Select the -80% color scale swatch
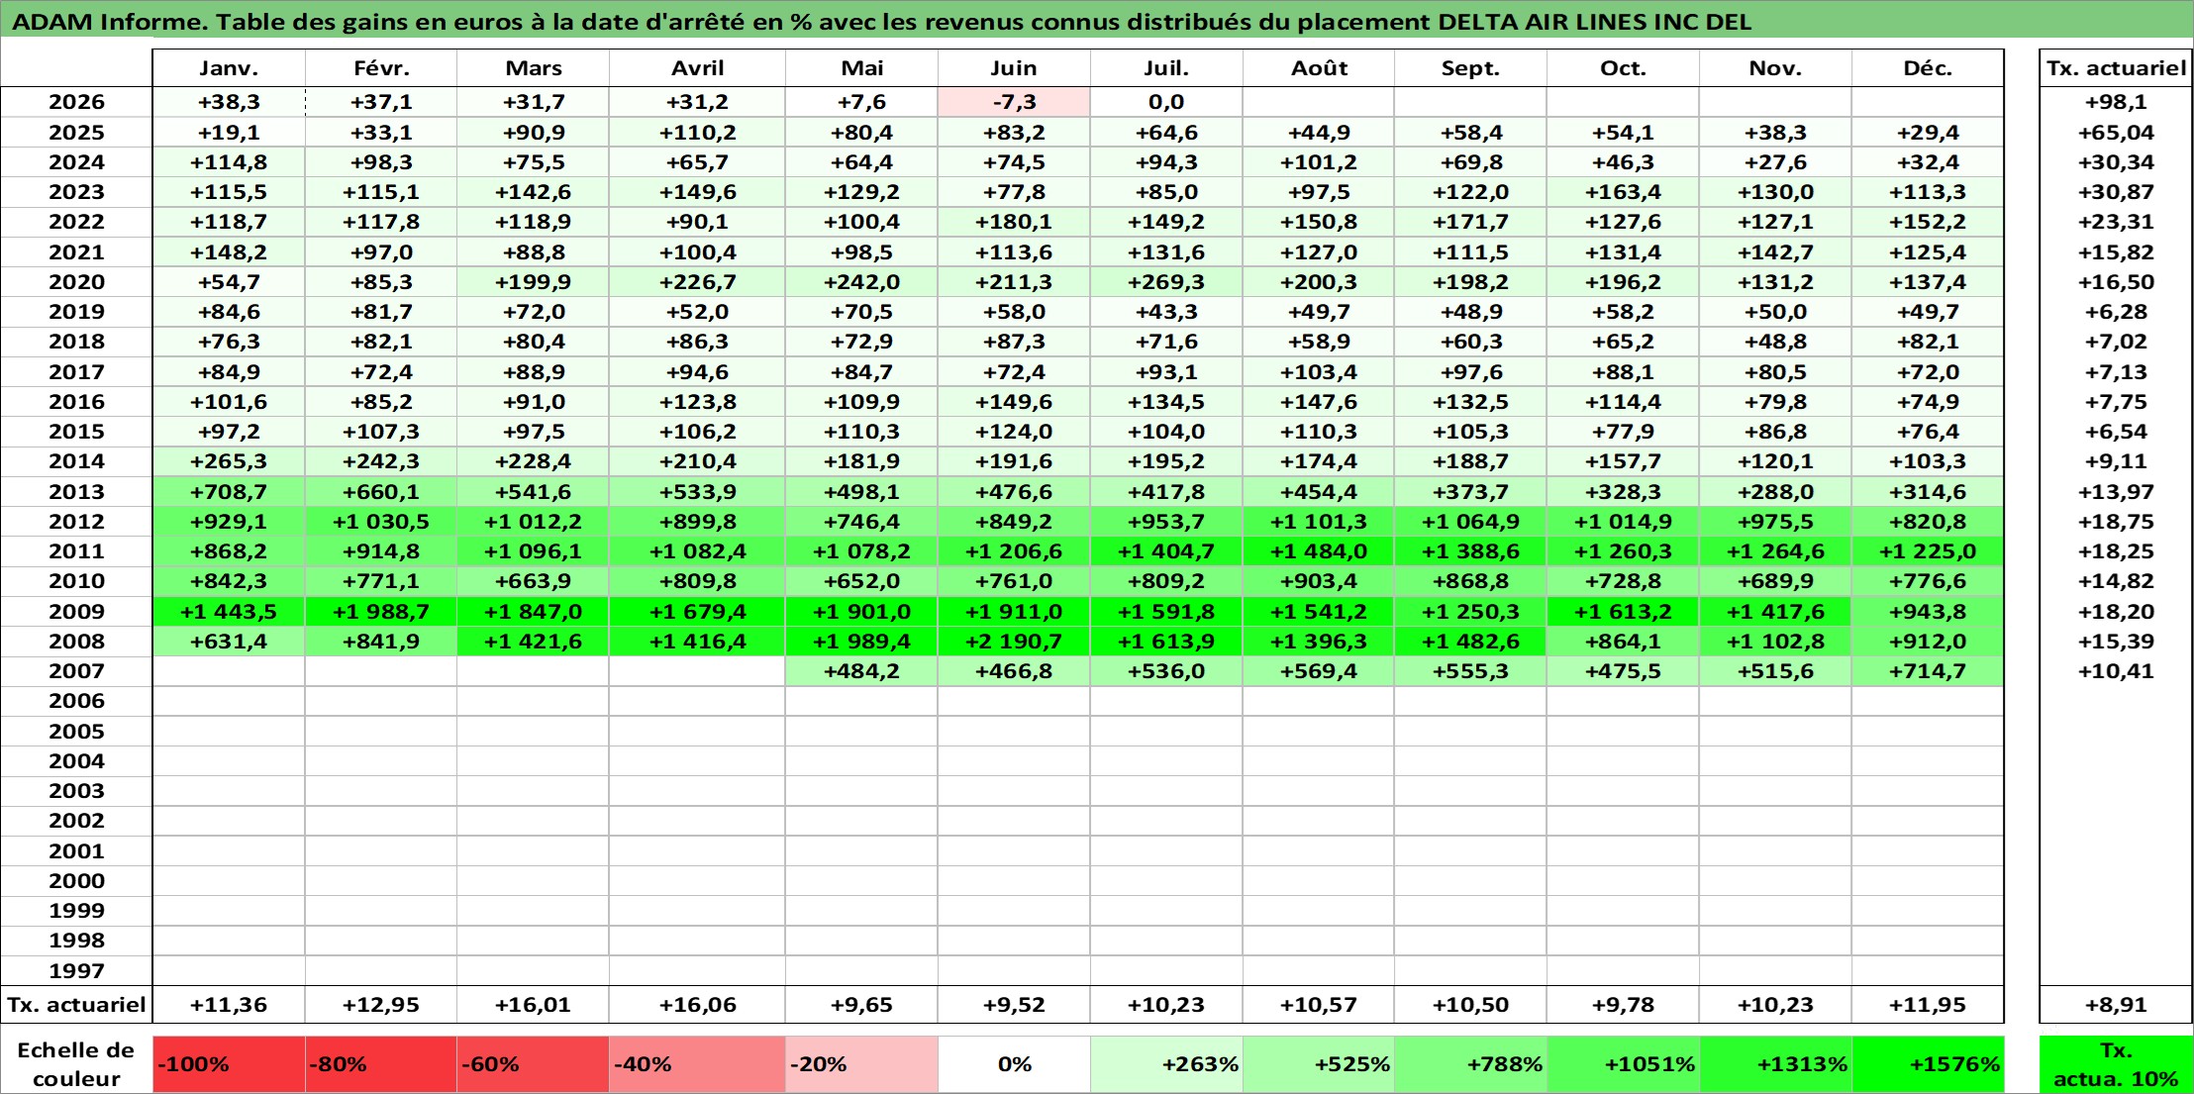 pos(381,1064)
